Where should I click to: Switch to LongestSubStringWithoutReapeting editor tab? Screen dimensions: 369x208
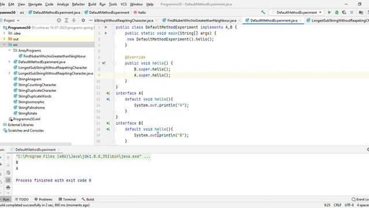338,21
